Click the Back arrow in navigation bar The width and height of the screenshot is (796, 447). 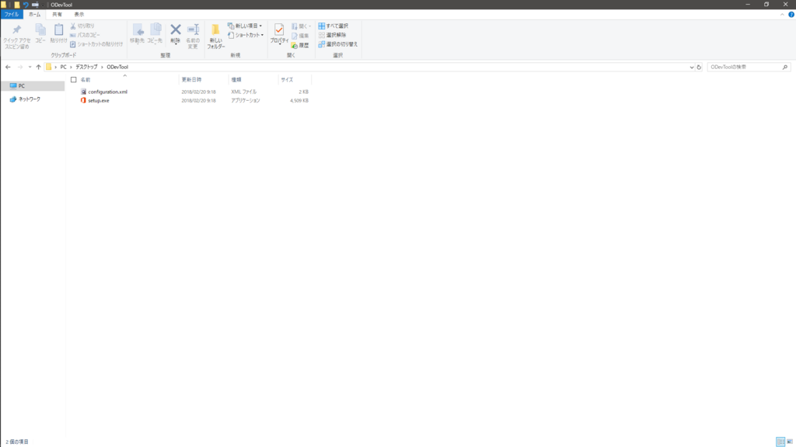[x=8, y=67]
